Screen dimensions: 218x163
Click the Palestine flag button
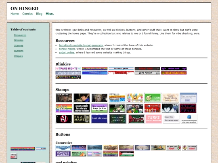pos(126,154)
